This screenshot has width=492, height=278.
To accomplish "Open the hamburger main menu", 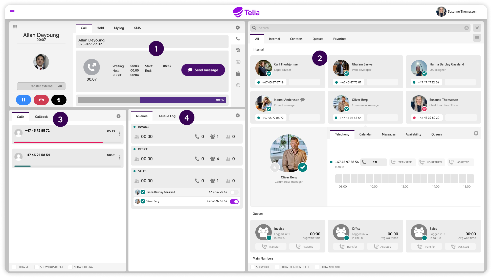I will (x=12, y=12).
